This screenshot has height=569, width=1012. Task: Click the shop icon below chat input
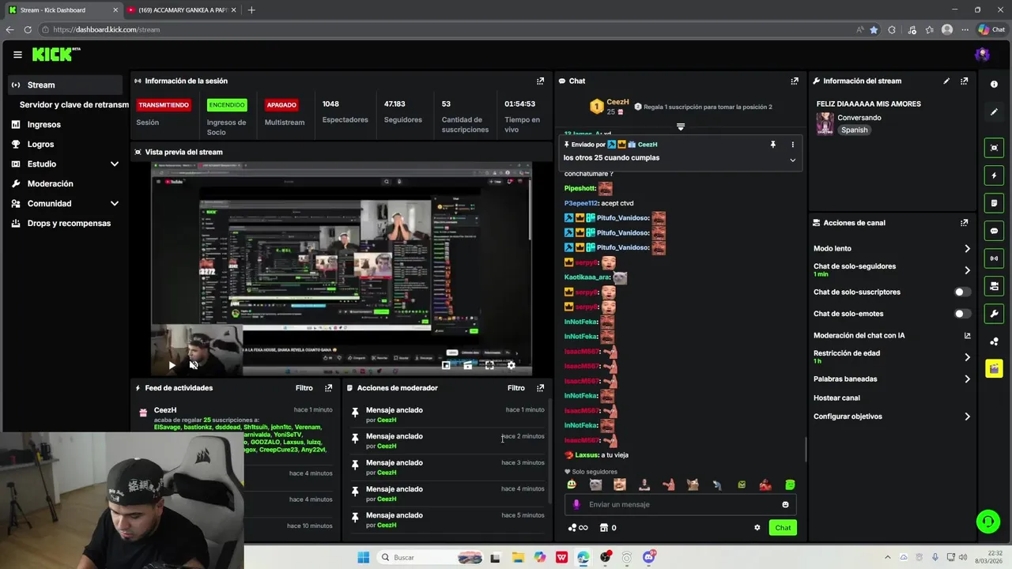pos(604,528)
